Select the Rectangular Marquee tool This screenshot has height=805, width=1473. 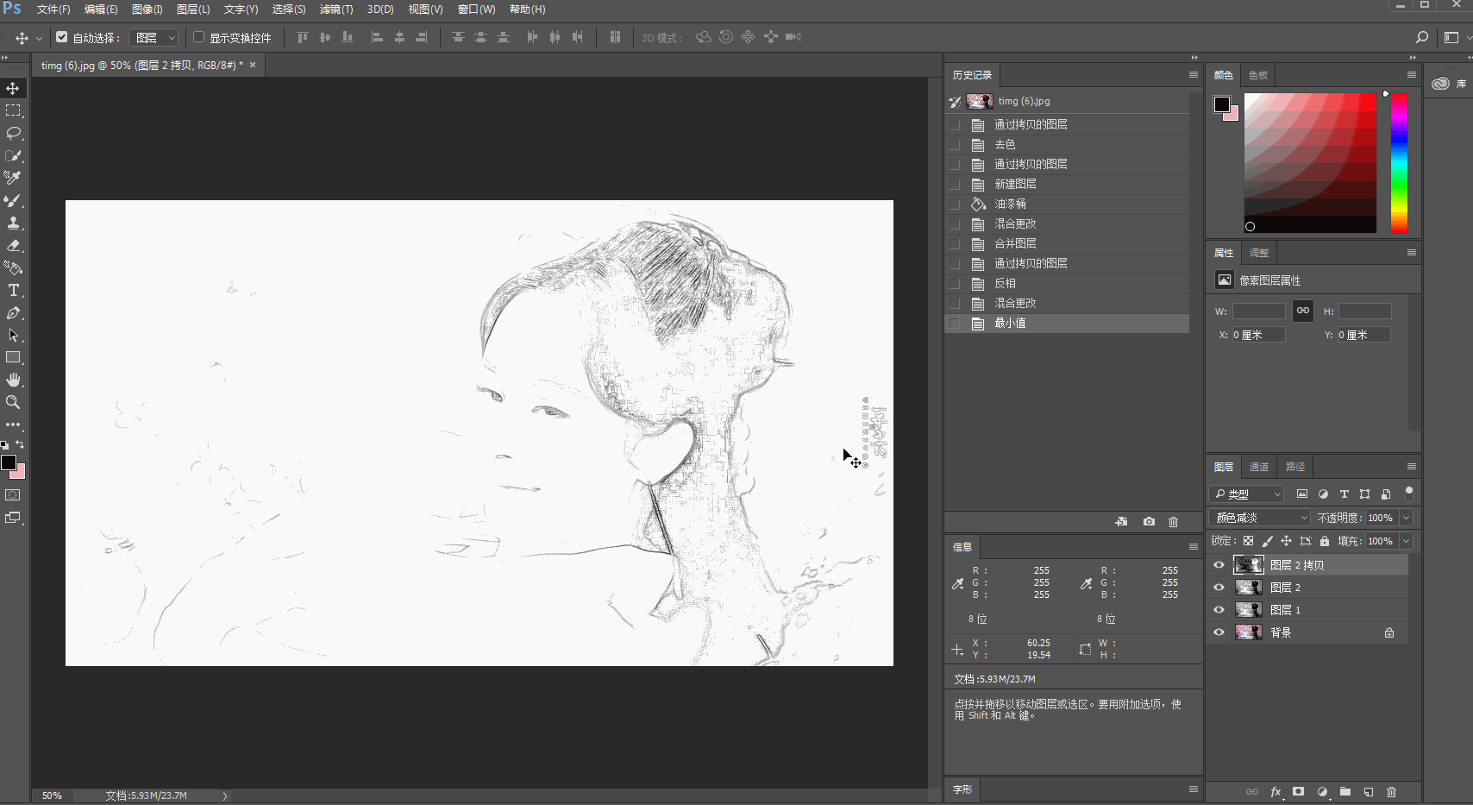(13, 110)
